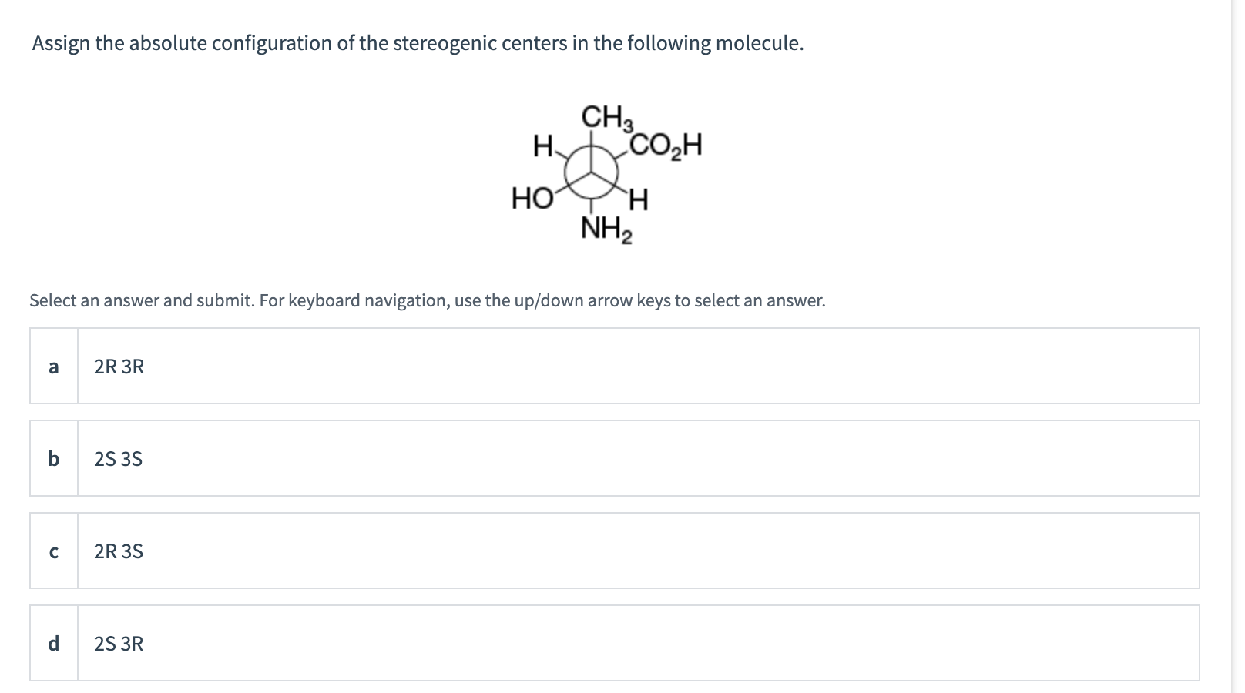This screenshot has width=1245, height=693.
Task: Click the NH2 group below the molecule
Action: click(x=606, y=228)
